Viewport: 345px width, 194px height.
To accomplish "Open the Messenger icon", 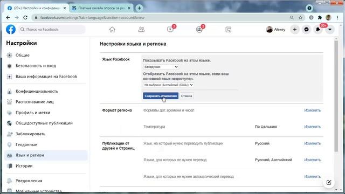I will coord(307,30).
